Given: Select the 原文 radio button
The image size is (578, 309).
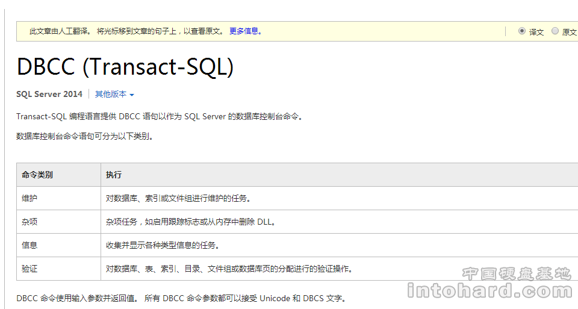Looking at the screenshot, I should pos(555,31).
